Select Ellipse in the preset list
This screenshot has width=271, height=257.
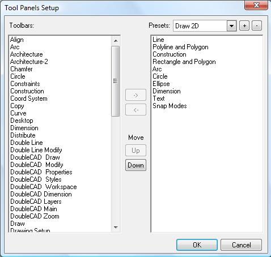pyautogui.click(x=161, y=84)
